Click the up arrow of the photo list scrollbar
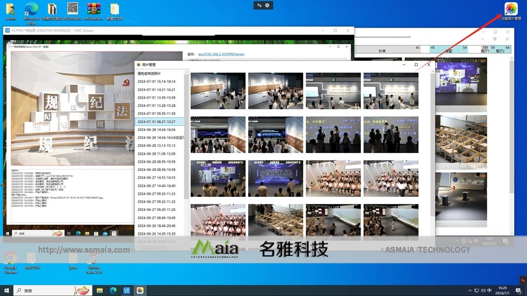The height and width of the screenshot is (296, 527). click(x=187, y=72)
